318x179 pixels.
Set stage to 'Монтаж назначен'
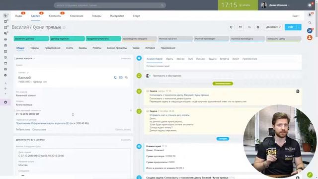175,39
